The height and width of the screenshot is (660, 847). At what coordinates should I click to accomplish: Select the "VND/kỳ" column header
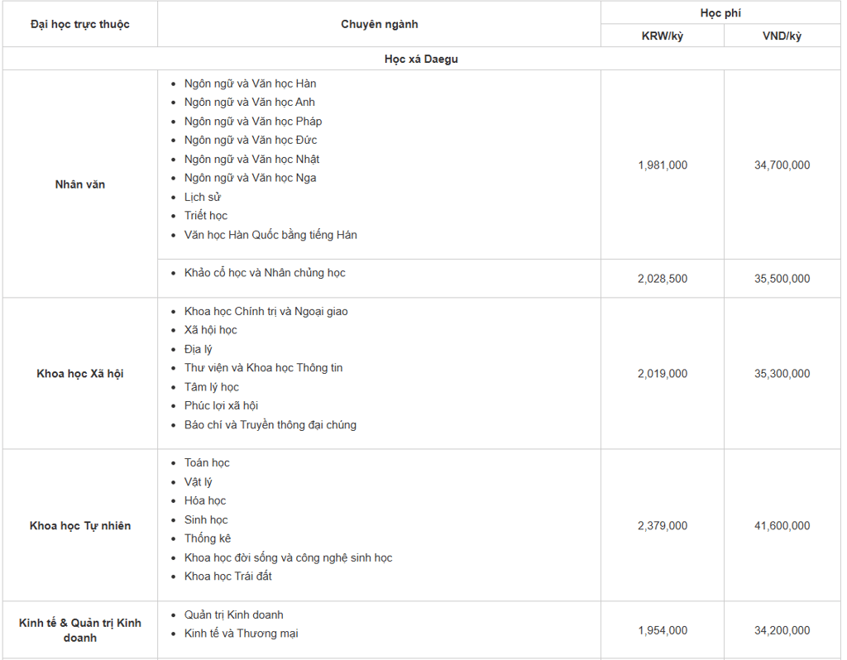pos(782,36)
